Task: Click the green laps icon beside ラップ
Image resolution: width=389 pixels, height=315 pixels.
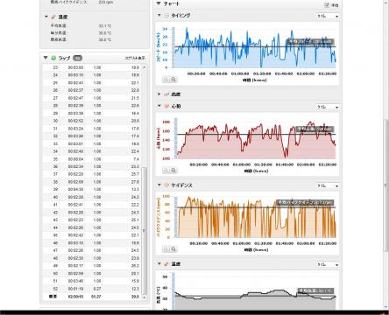Action: (x=53, y=58)
